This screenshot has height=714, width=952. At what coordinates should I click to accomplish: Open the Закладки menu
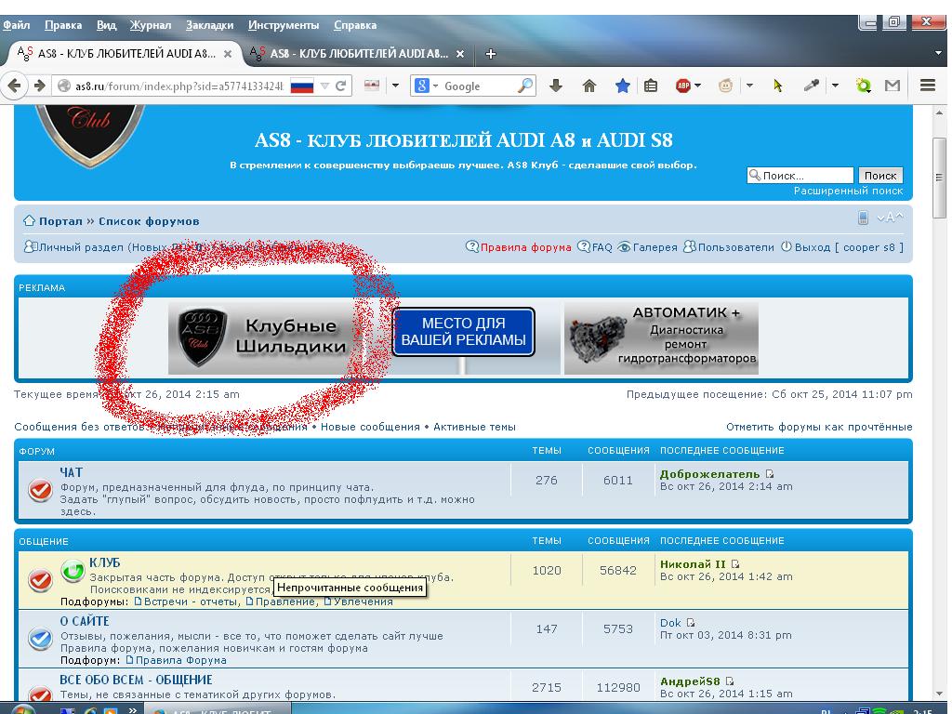coord(209,25)
